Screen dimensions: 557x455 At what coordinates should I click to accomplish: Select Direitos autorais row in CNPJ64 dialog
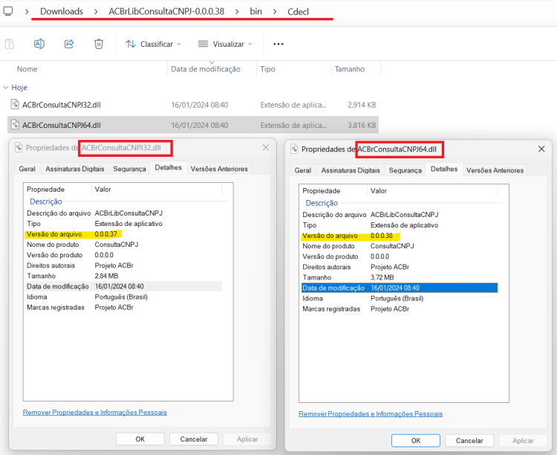pyautogui.click(x=400, y=267)
